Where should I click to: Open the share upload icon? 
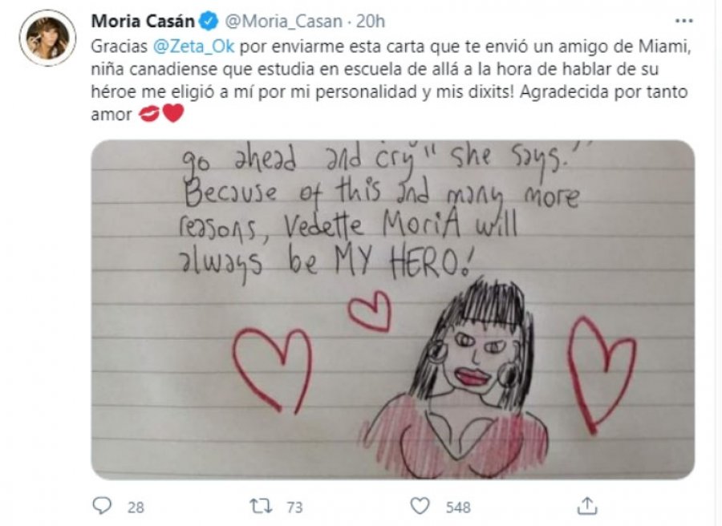[x=587, y=506]
